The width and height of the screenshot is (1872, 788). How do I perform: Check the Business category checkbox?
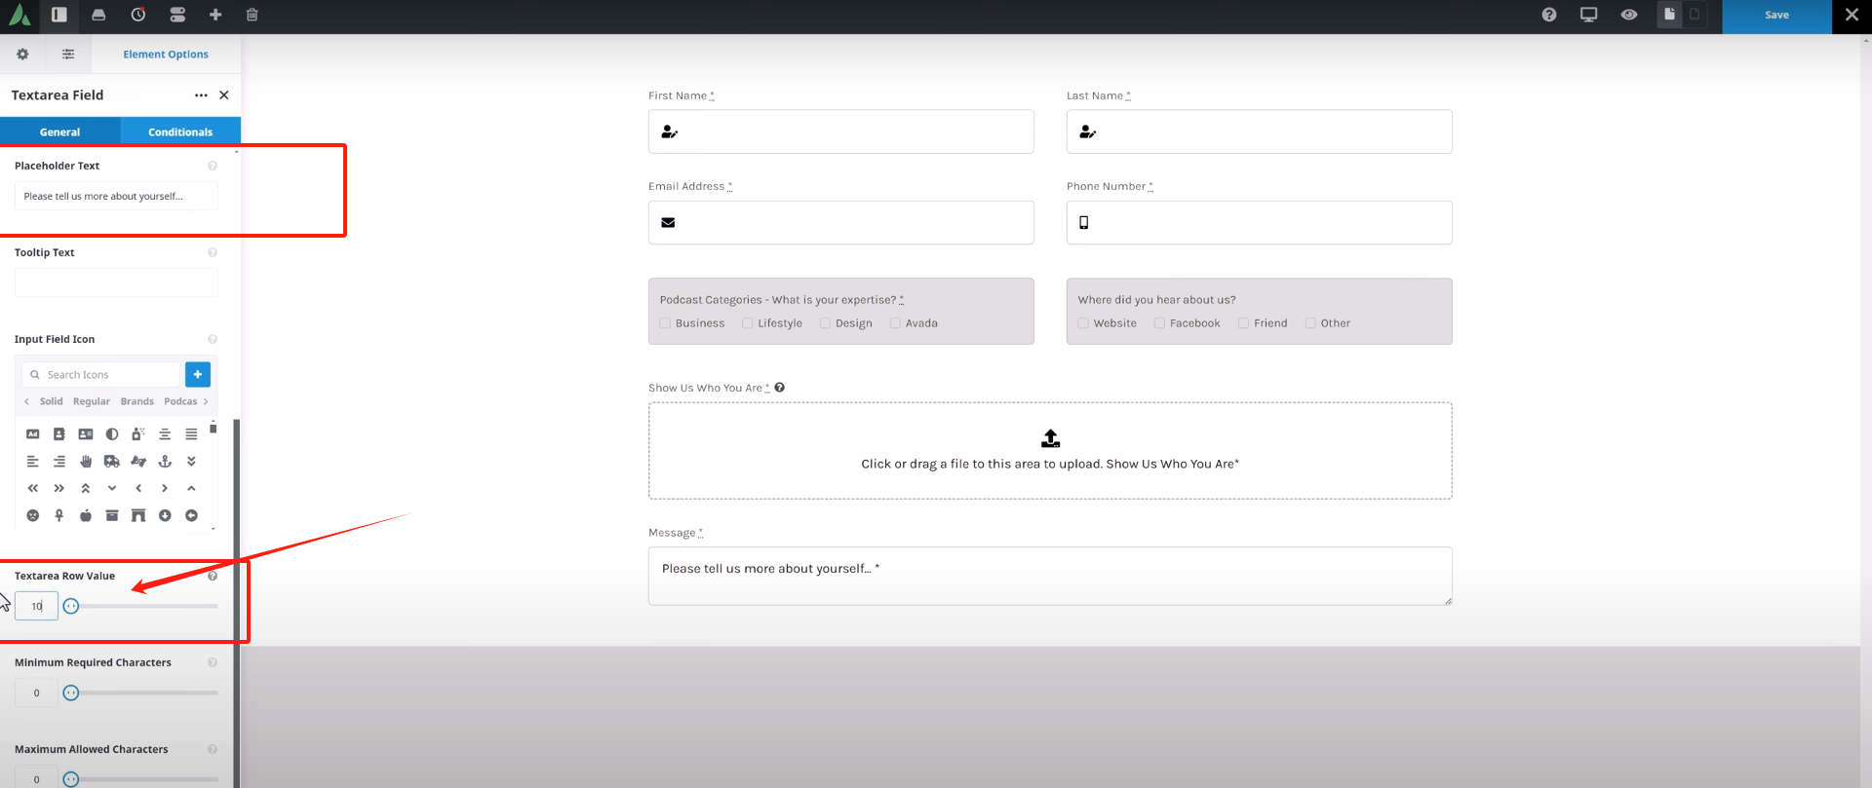(x=665, y=323)
